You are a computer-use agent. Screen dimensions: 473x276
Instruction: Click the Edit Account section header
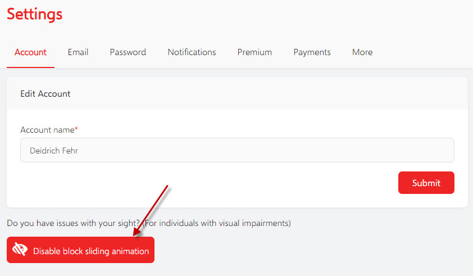(46, 94)
